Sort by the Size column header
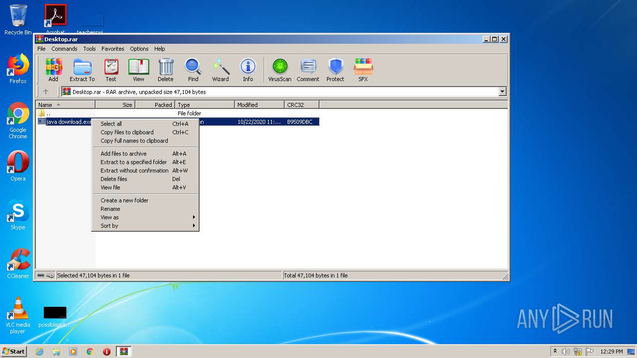This screenshot has height=358, width=637. click(x=115, y=104)
